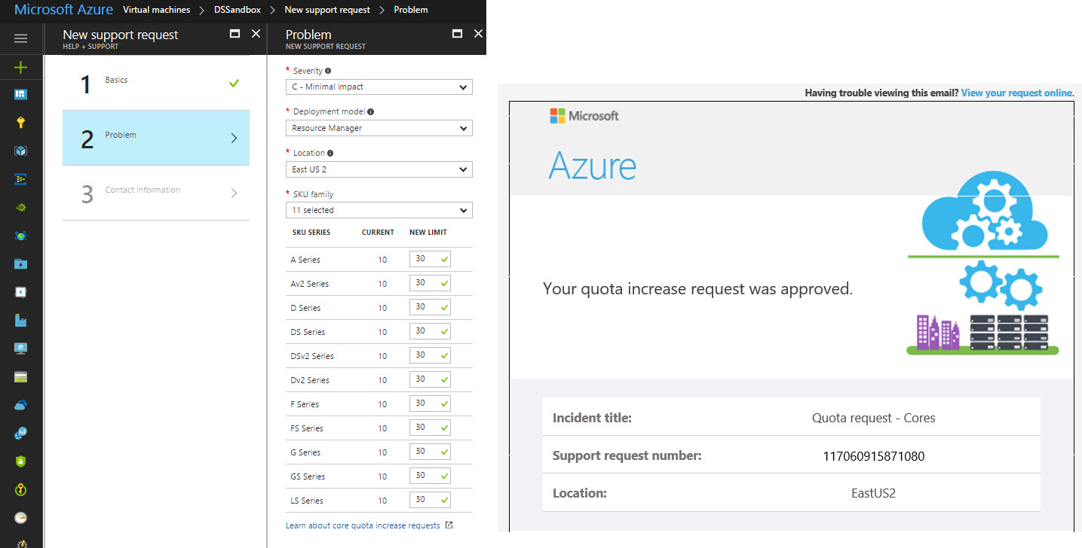Viewport: 1082px width, 548px height.
Task: Open the globe icon in sidebar
Action: [20, 236]
